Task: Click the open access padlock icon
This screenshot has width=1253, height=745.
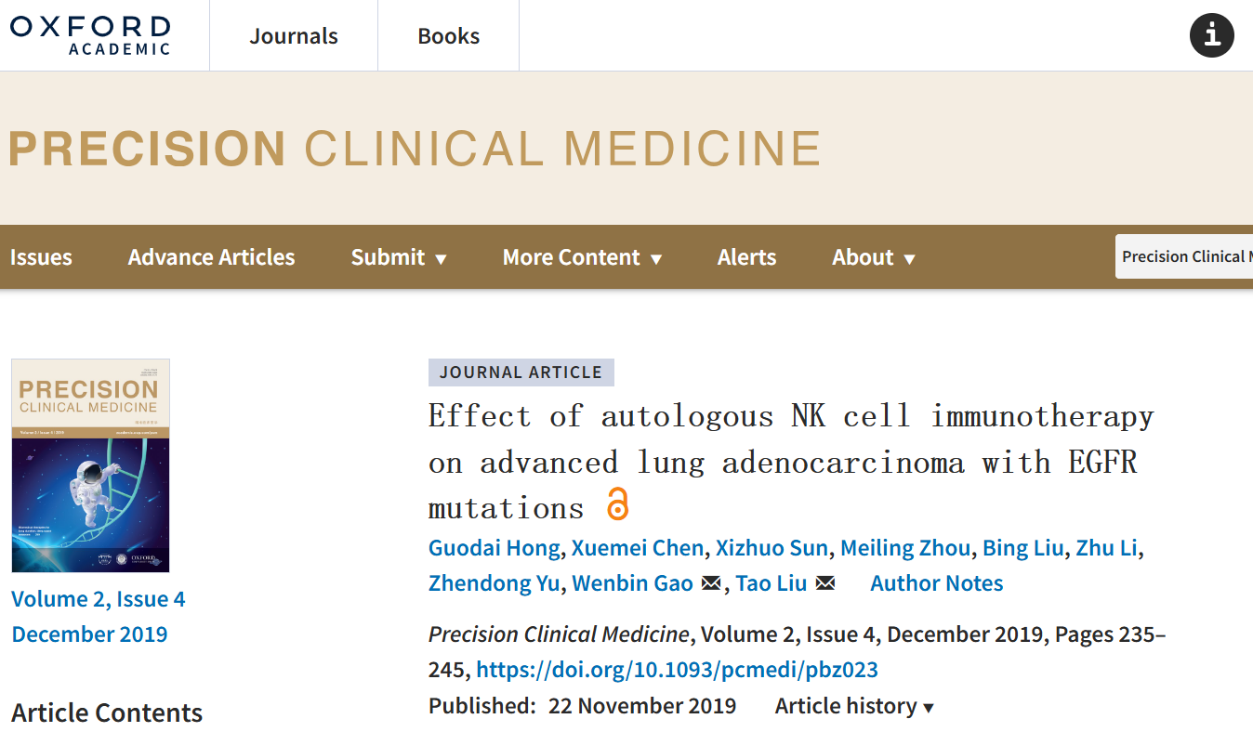Action: point(617,504)
